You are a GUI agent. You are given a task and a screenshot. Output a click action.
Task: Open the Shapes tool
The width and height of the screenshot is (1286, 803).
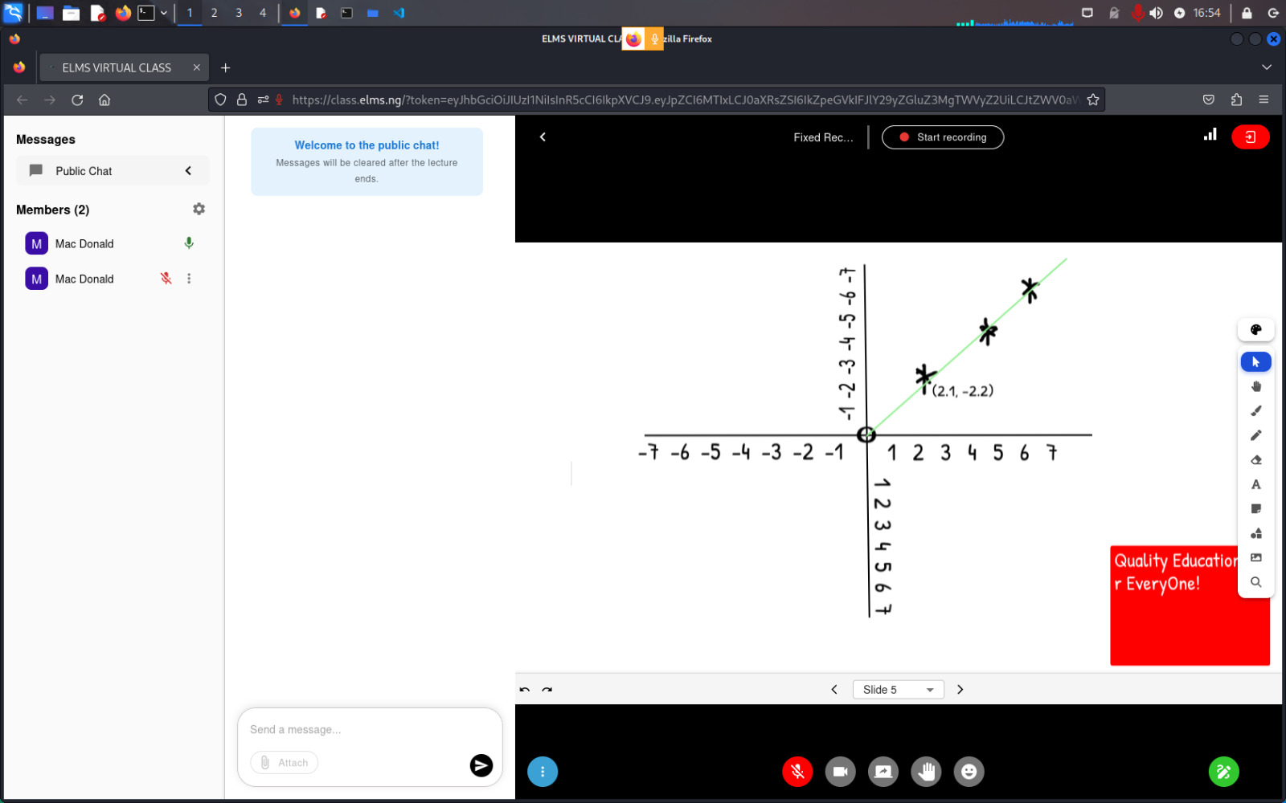[x=1255, y=533]
